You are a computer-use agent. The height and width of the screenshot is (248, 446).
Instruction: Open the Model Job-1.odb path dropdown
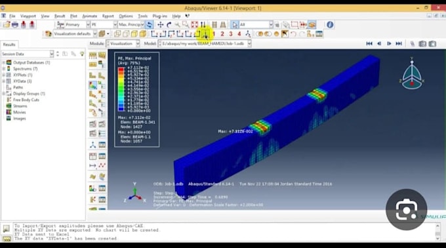coord(249,43)
